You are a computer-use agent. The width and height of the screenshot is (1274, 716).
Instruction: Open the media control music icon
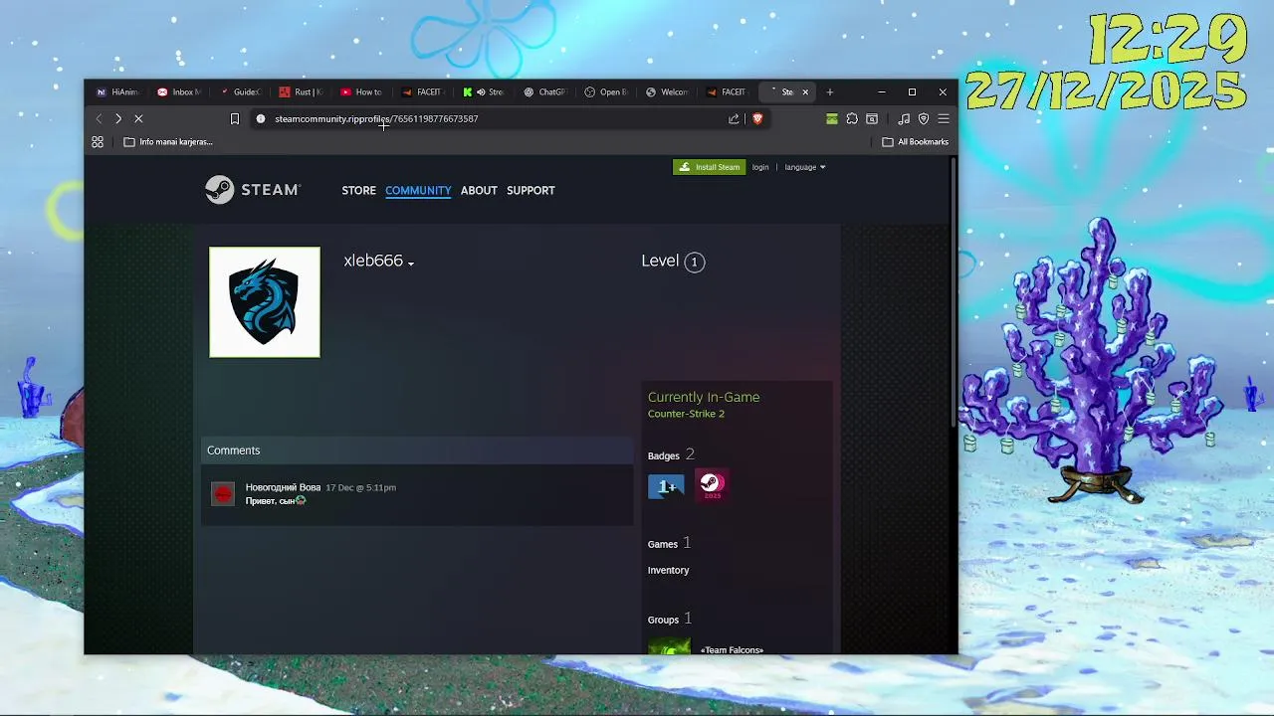click(x=904, y=118)
